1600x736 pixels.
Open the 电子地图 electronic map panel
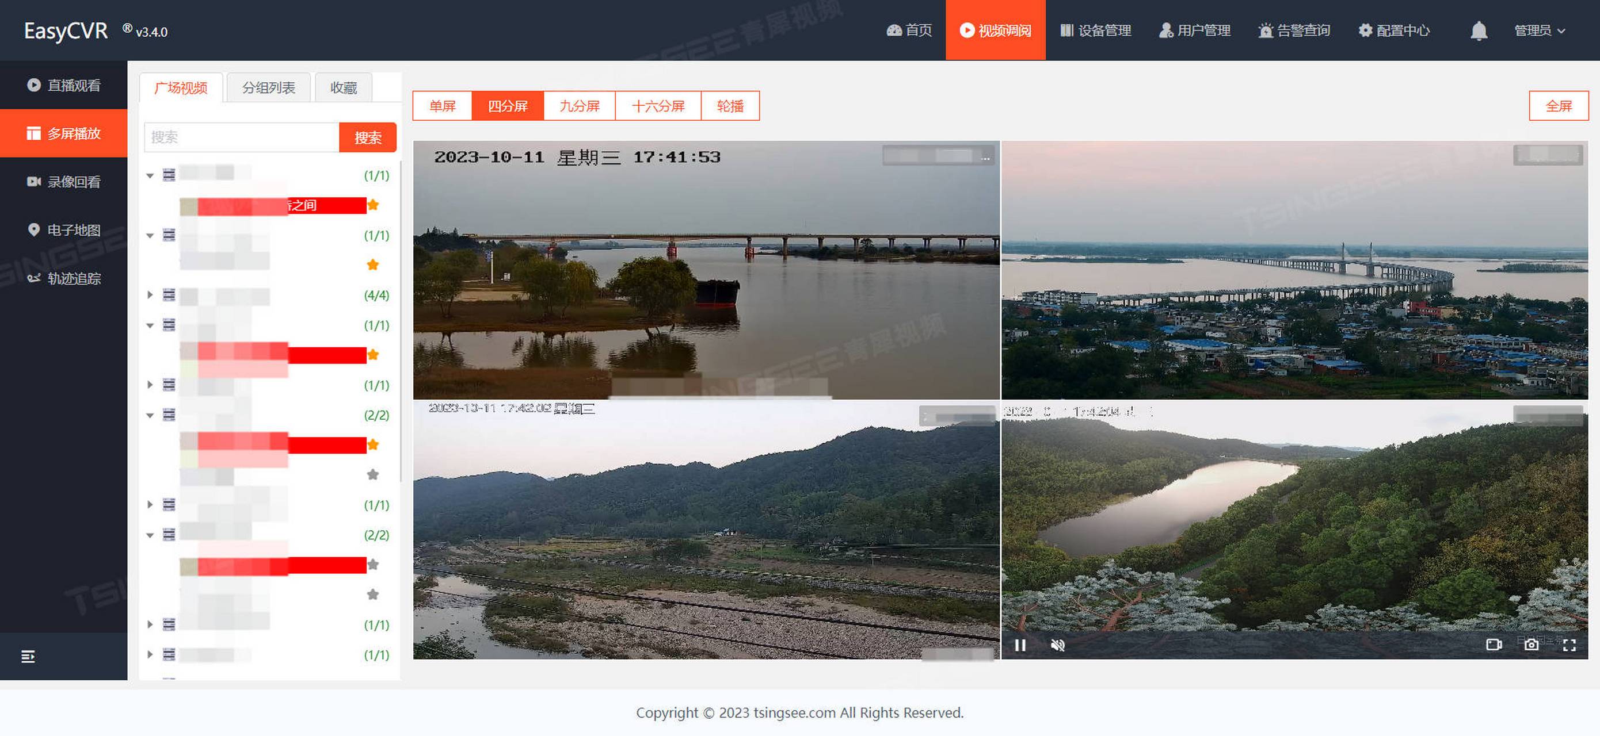[x=70, y=229]
